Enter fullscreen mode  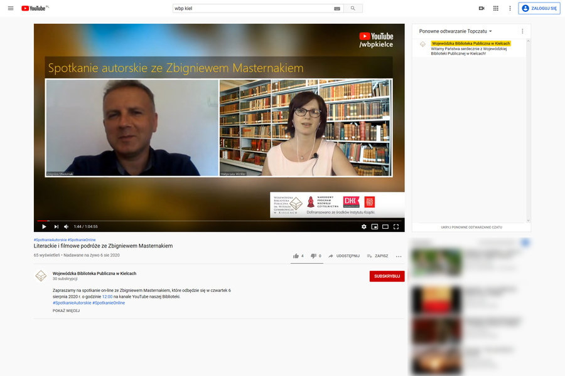396,226
